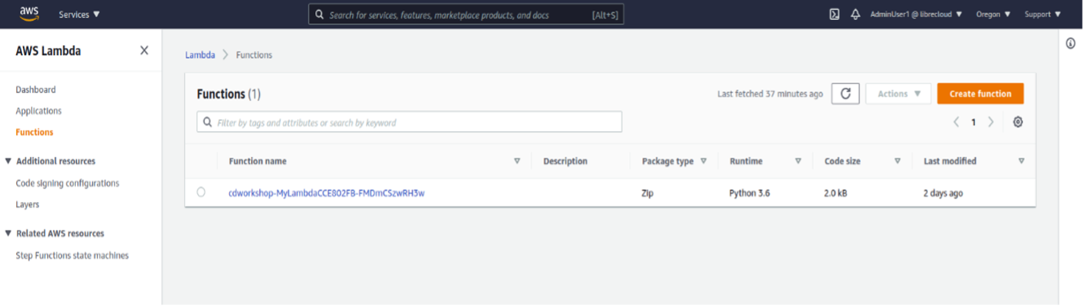The width and height of the screenshot is (1084, 308).
Task: Click the Create function button
Action: pos(980,94)
